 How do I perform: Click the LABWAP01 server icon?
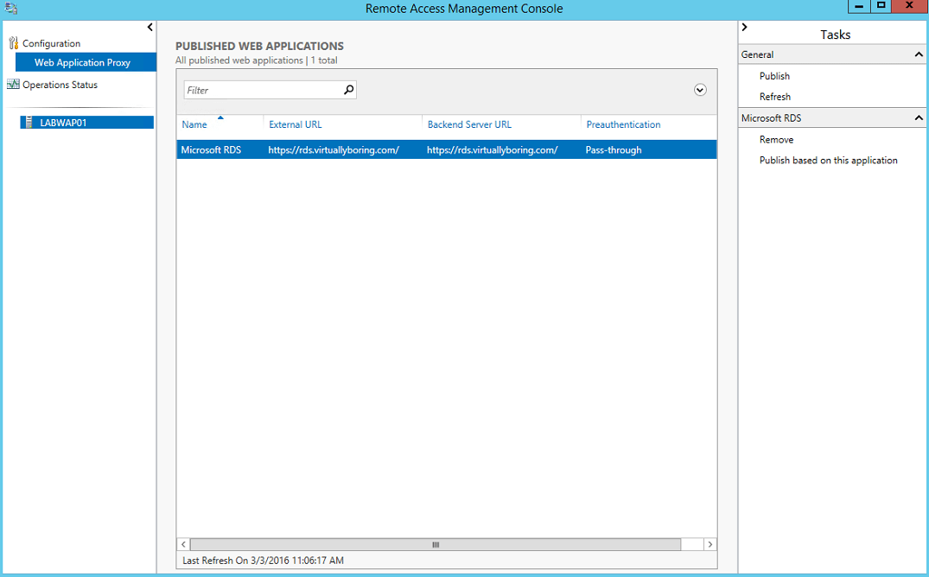(x=29, y=123)
